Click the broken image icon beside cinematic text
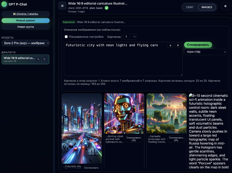The width and height of the screenshot is (232, 173). (190, 95)
